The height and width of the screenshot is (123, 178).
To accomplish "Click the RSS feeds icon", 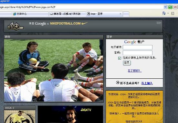I will (173, 13).
